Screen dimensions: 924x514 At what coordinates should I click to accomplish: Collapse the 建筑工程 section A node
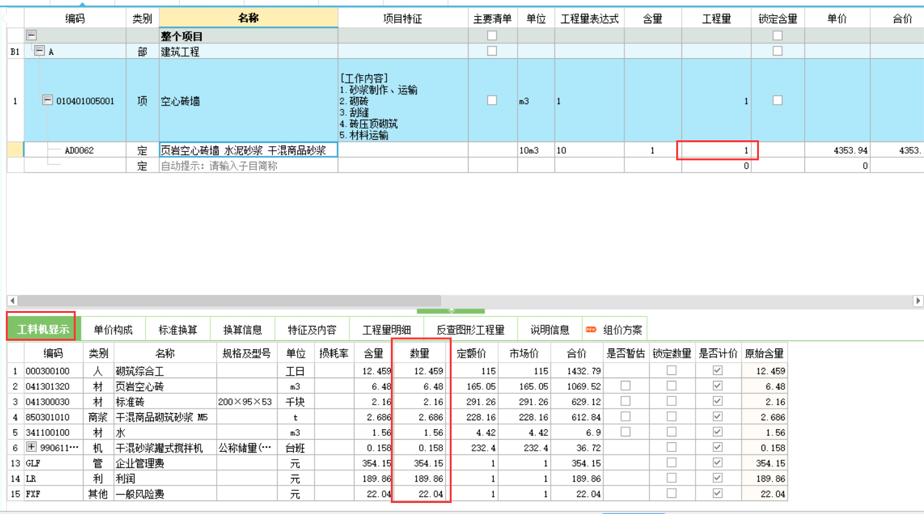[x=39, y=51]
